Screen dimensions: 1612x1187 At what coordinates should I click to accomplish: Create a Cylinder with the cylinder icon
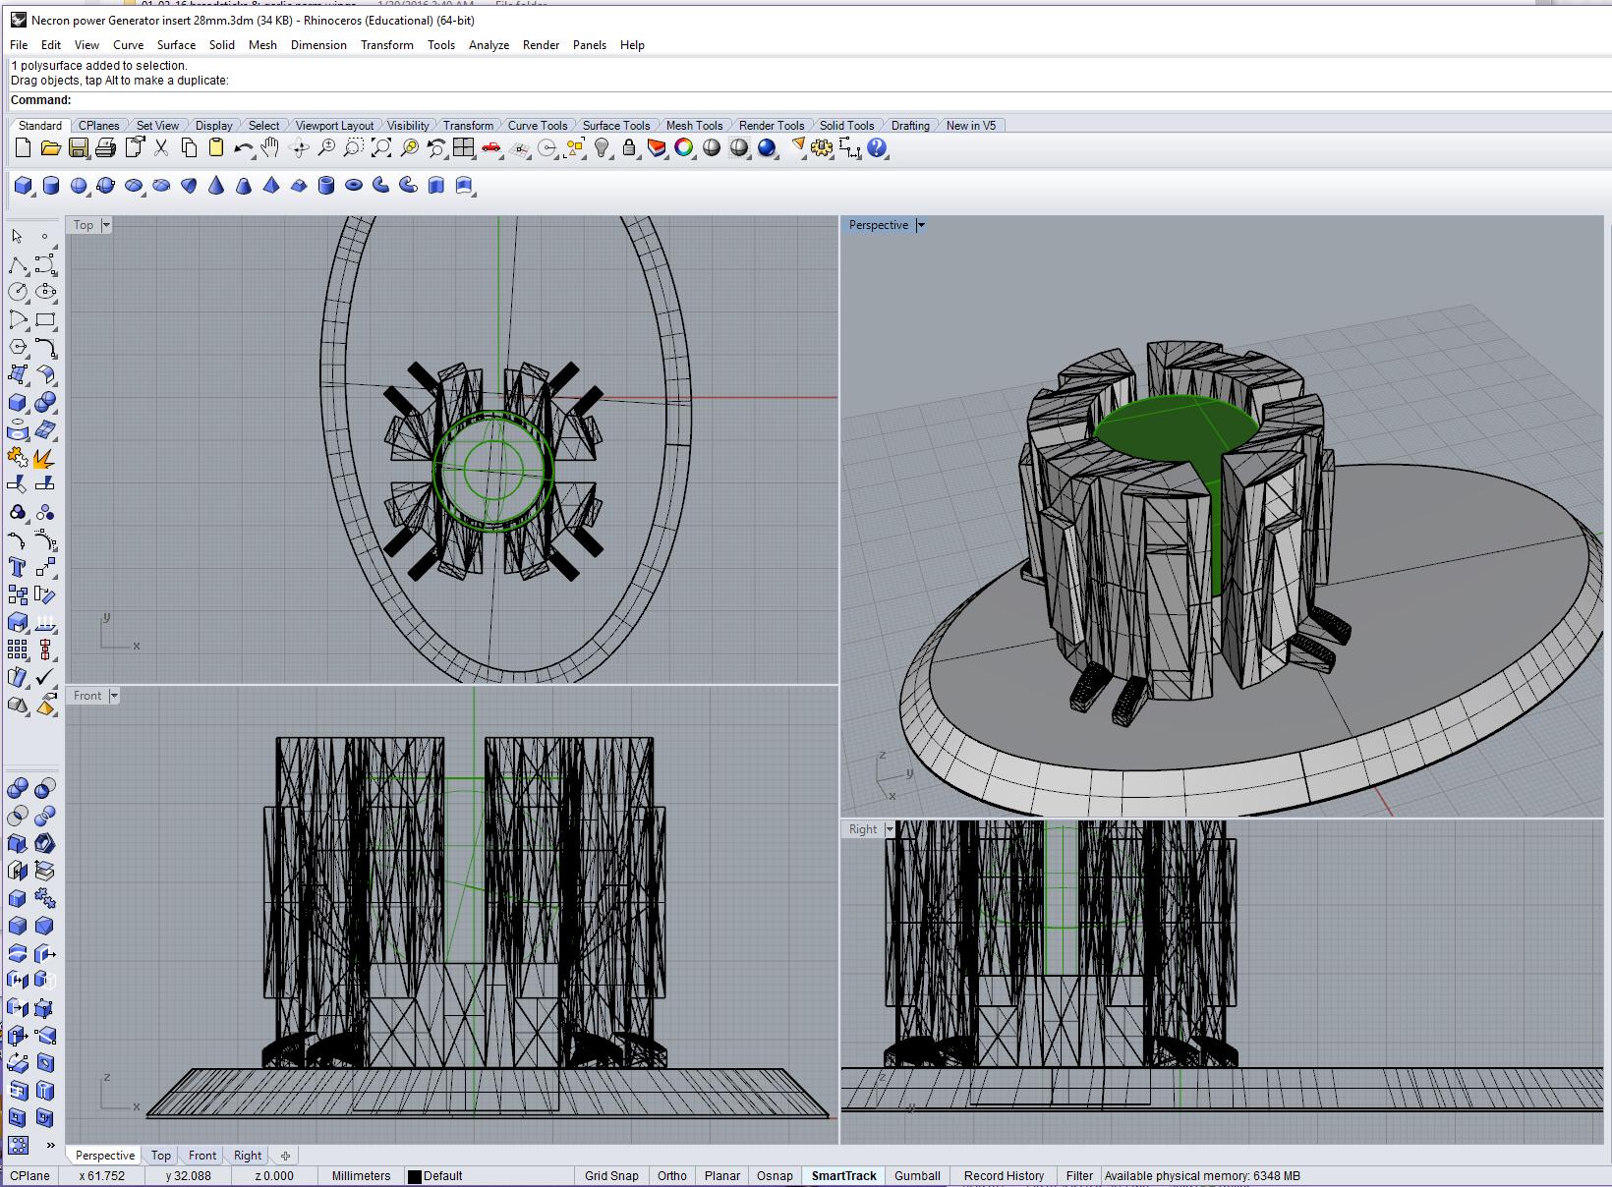coord(50,186)
